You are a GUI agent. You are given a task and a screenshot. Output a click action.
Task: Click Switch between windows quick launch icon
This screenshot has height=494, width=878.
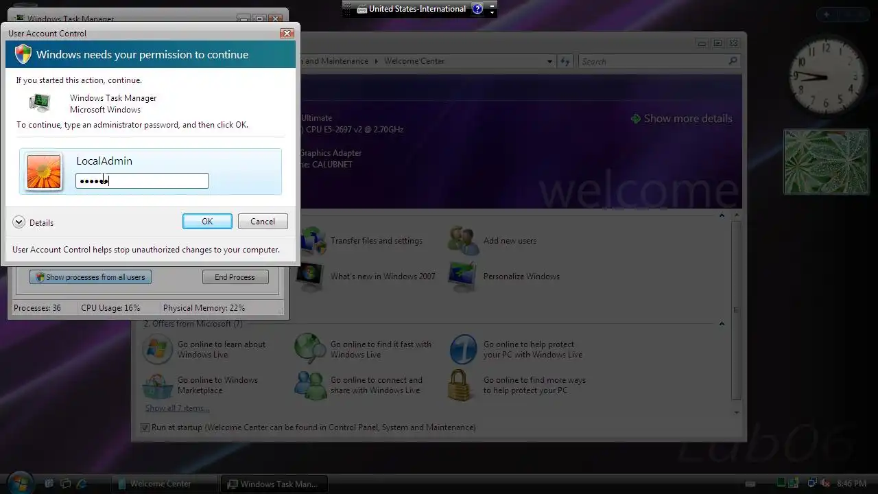pyautogui.click(x=66, y=484)
